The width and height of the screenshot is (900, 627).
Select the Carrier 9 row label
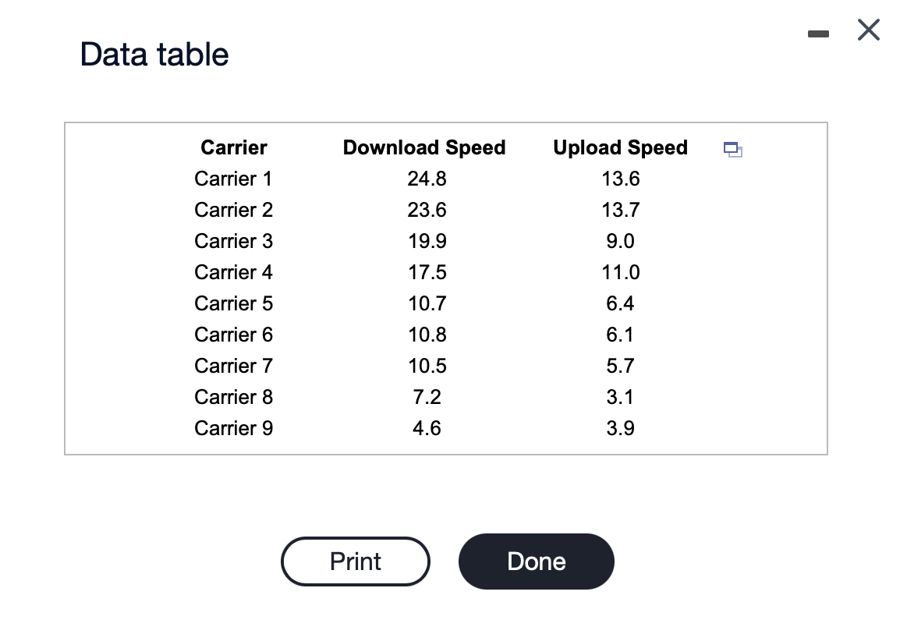pyautogui.click(x=232, y=428)
